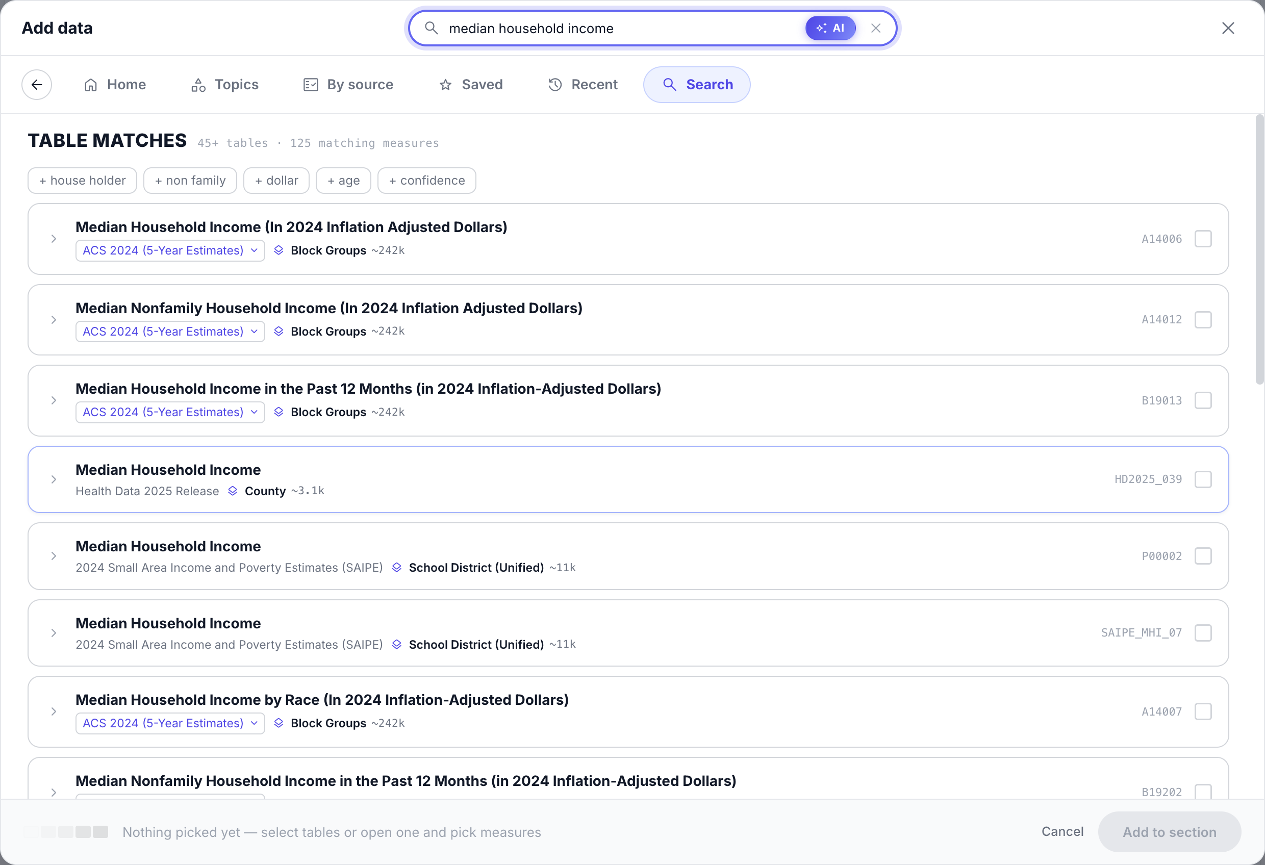Add the 'dollar' filter chip
This screenshot has width=1265, height=865.
point(276,180)
